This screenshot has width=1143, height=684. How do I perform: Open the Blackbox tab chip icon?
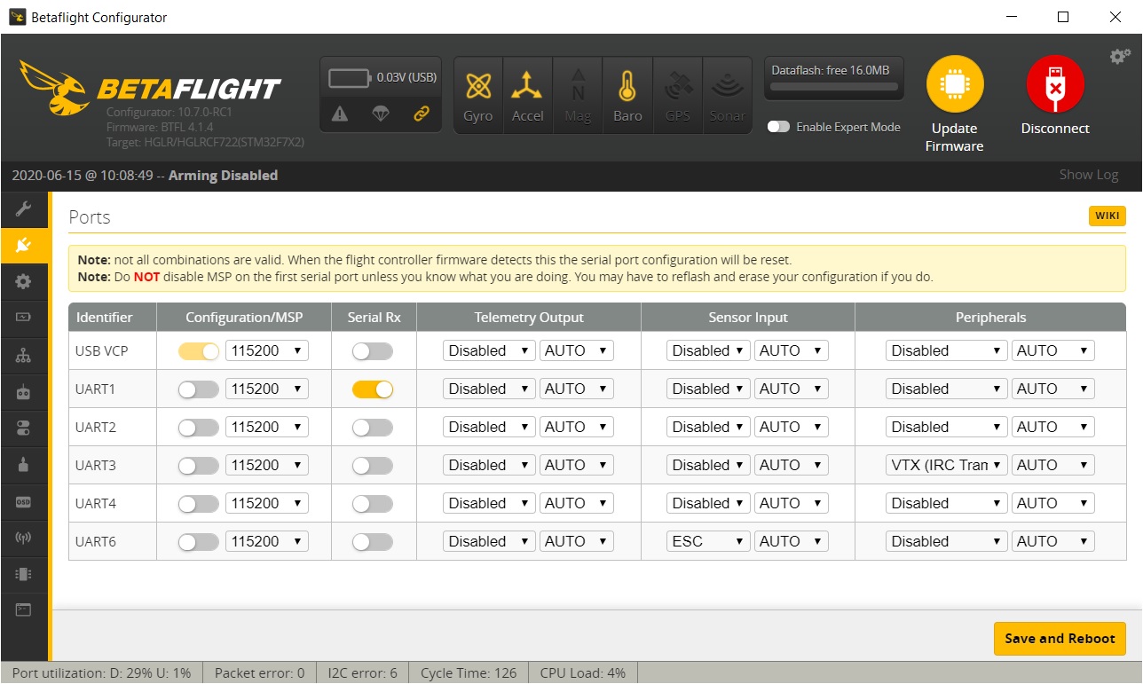tap(23, 574)
